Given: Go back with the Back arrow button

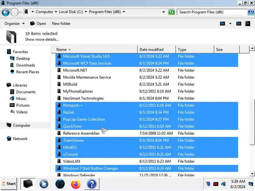Looking at the screenshot, I should click(5, 12).
